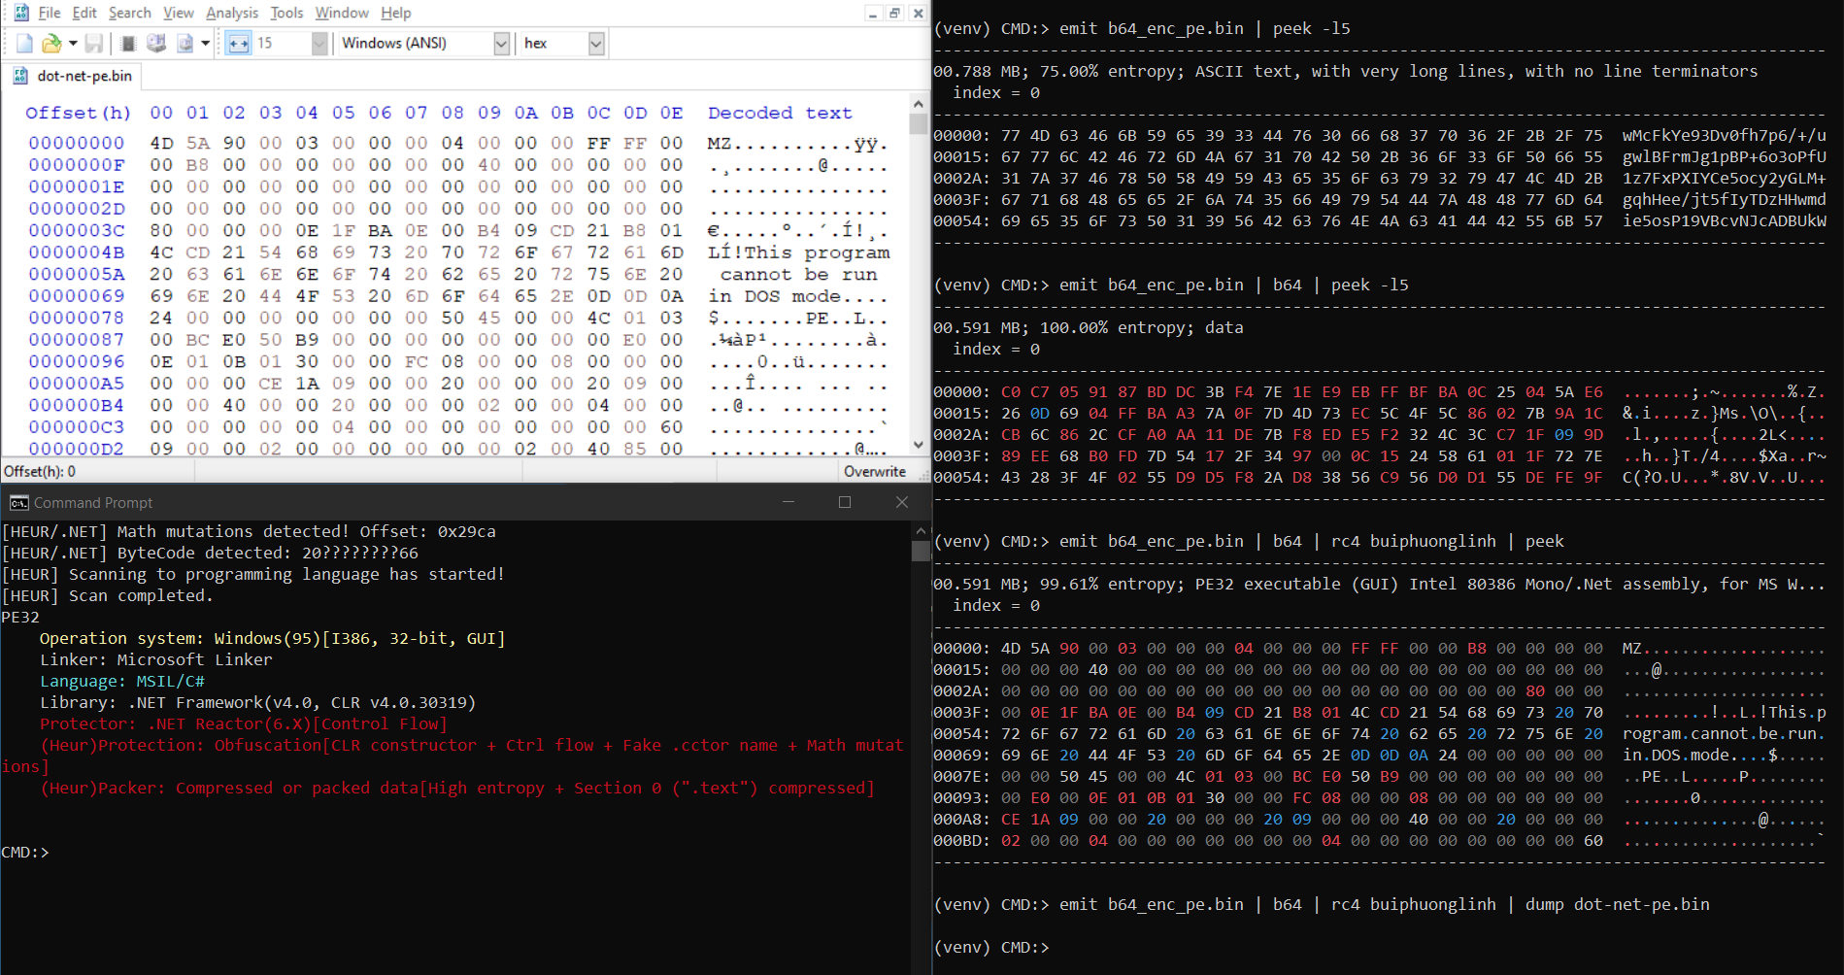This screenshot has height=975, width=1844.
Task: Click the last '(venv) CMD:>' prompt in right terminal
Action: (x=991, y=947)
